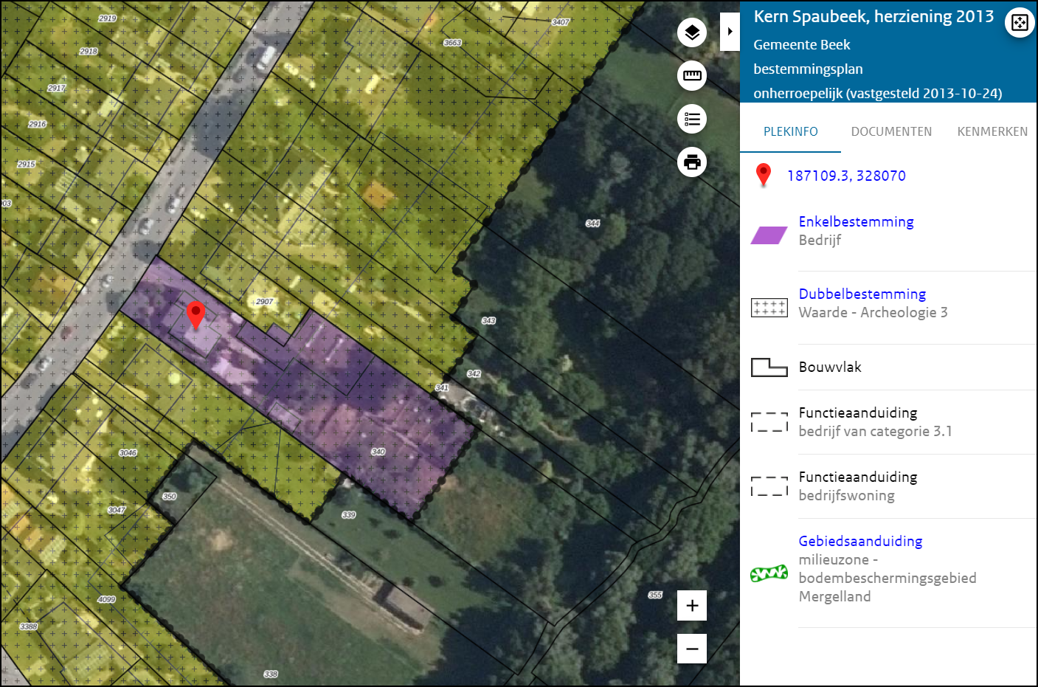
Task: Print the map with printer icon
Action: (x=692, y=162)
